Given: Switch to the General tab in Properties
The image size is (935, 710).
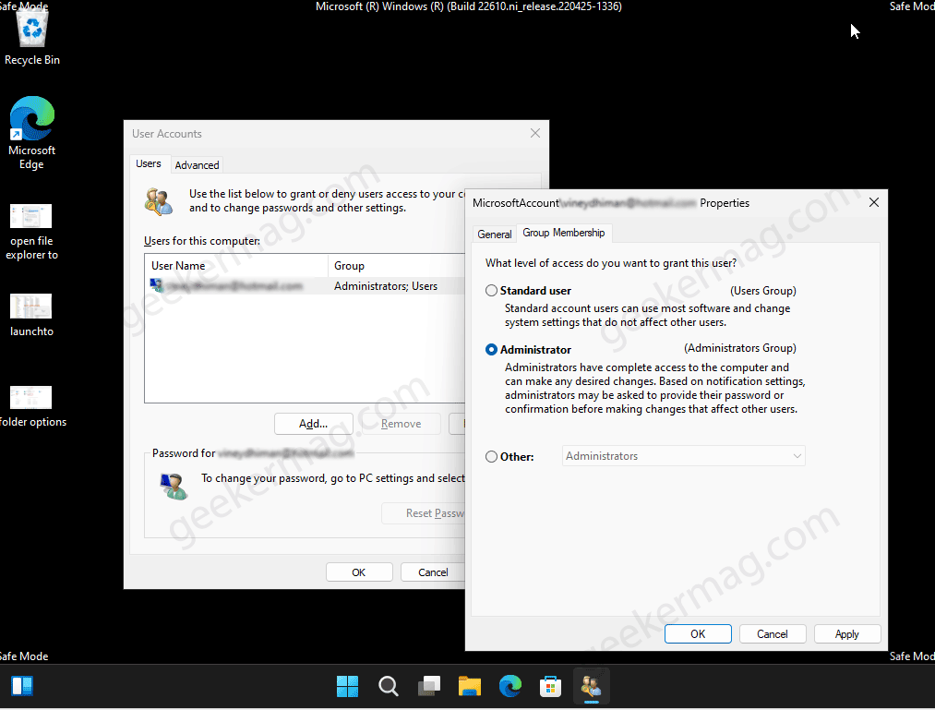Looking at the screenshot, I should (495, 235).
